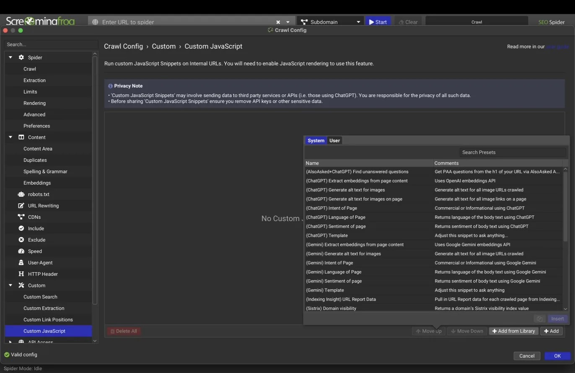Select (ChatGPT) Sentiment of page preset
Image resolution: width=575 pixels, height=373 pixels.
point(433,226)
